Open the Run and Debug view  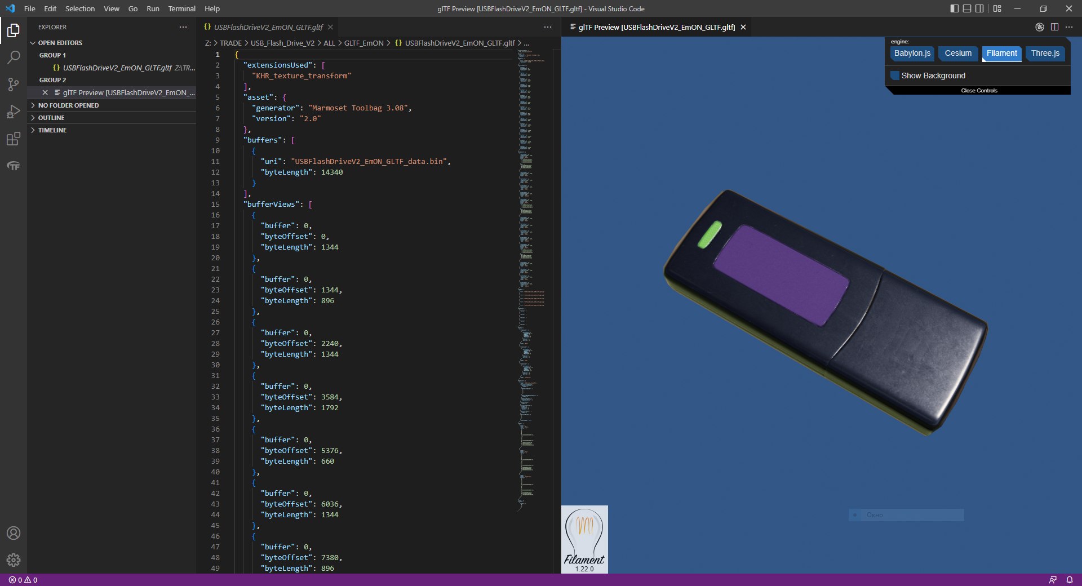[x=14, y=112]
